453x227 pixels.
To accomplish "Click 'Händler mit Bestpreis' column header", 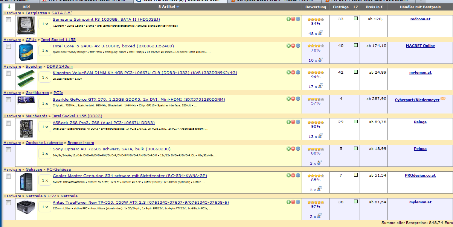I will click(x=420, y=7).
